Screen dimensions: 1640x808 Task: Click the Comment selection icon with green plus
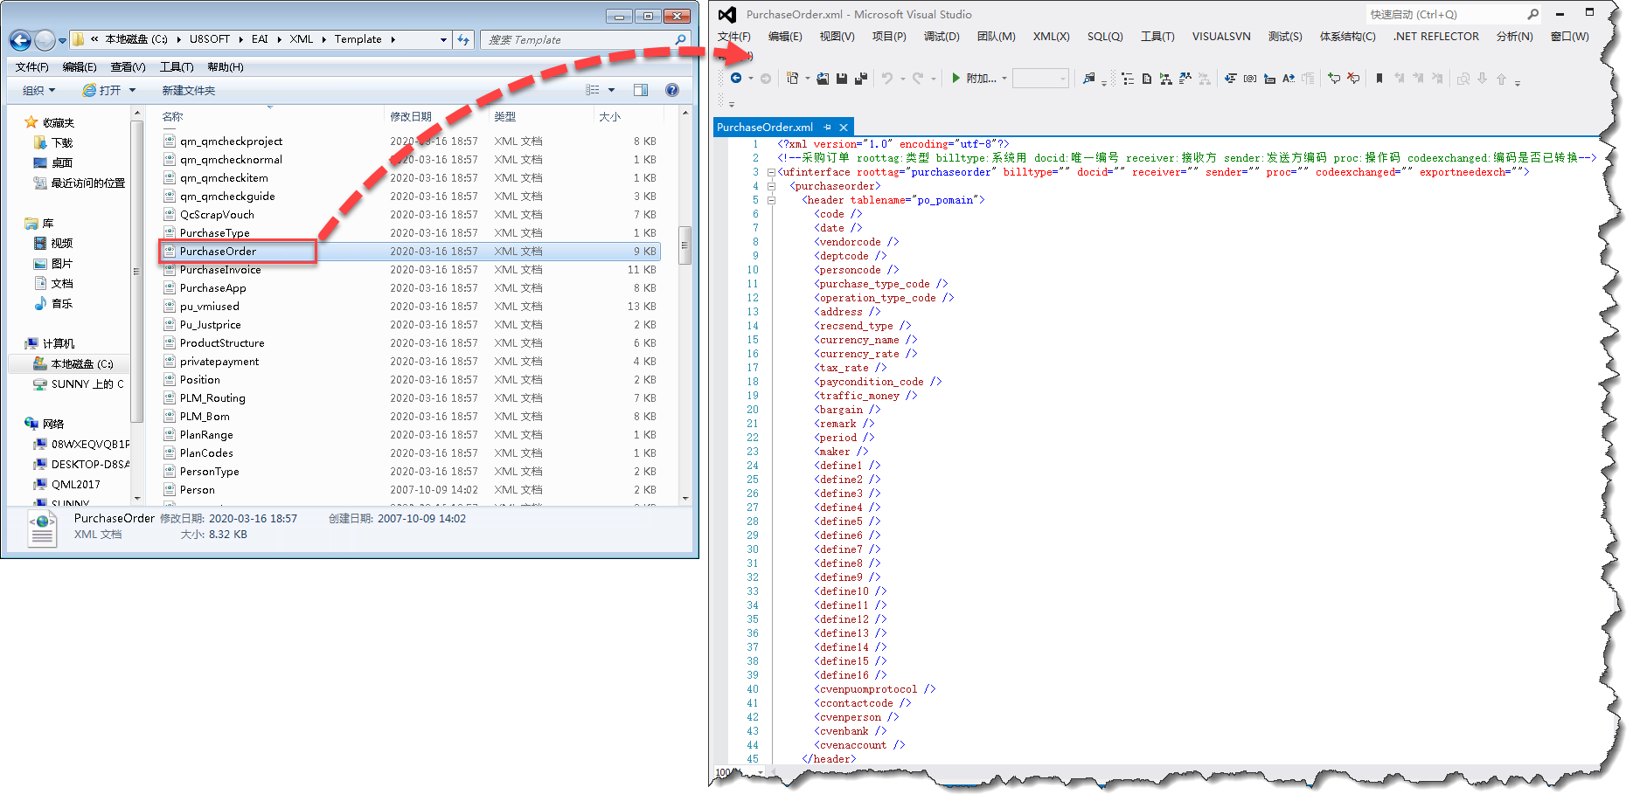click(1334, 78)
